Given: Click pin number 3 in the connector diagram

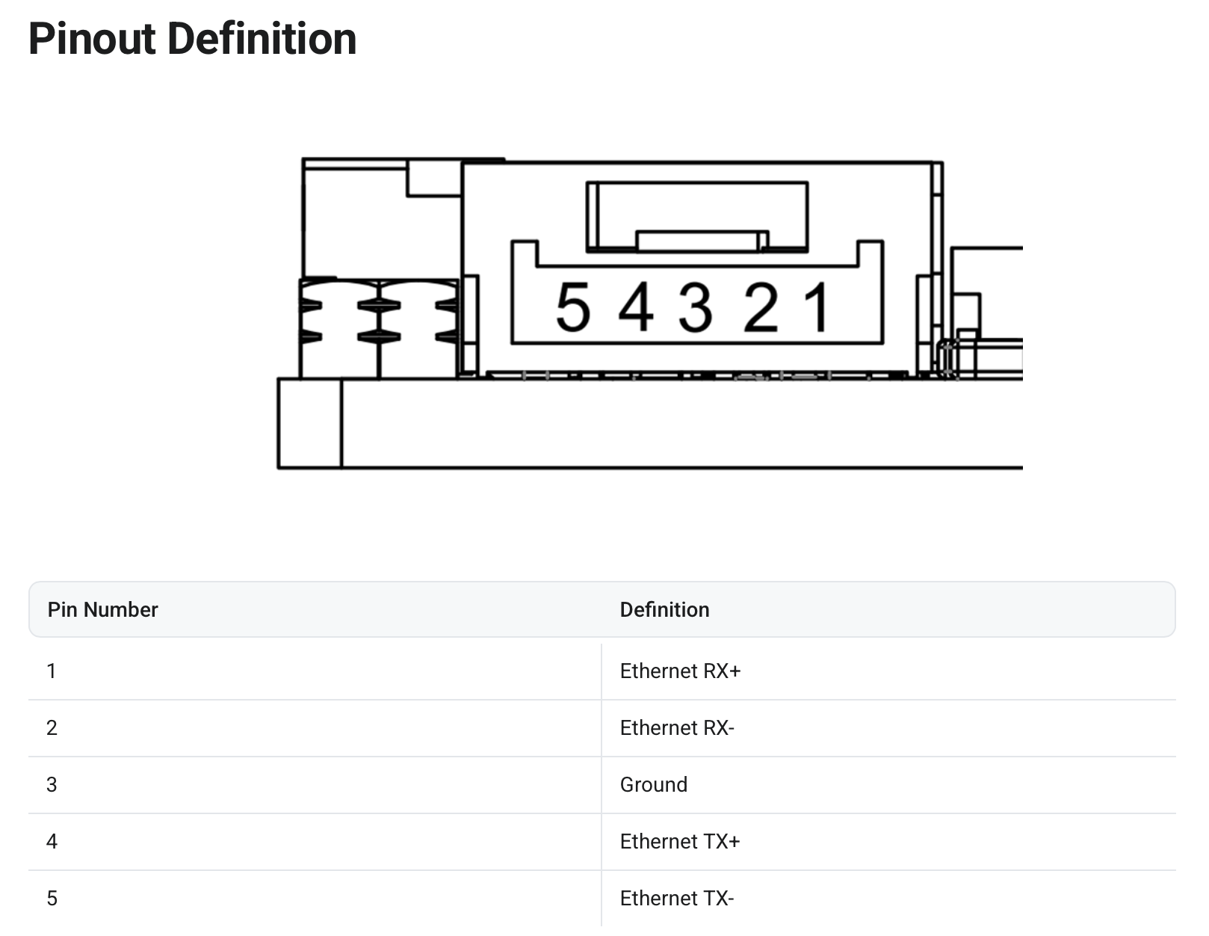Looking at the screenshot, I should coord(695,307).
